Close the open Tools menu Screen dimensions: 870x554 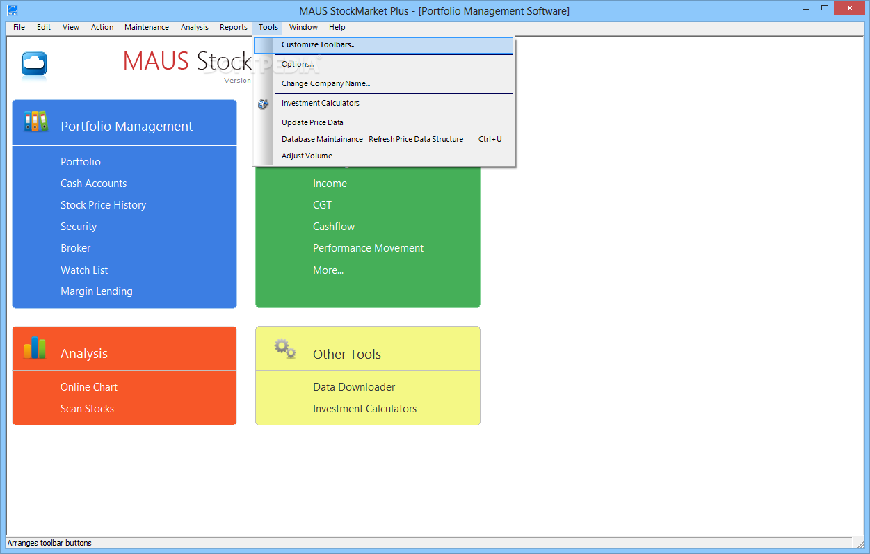coord(268,28)
